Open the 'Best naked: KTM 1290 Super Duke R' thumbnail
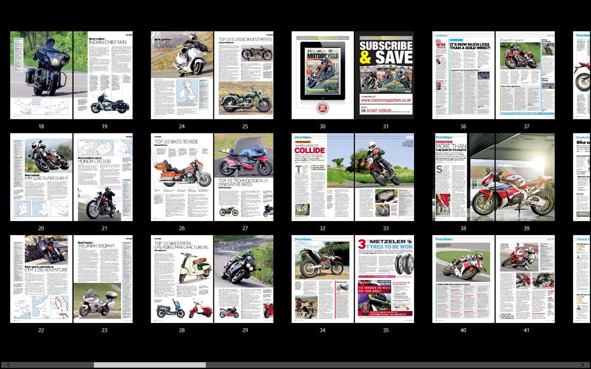This screenshot has height=369, width=591. tap(41, 177)
